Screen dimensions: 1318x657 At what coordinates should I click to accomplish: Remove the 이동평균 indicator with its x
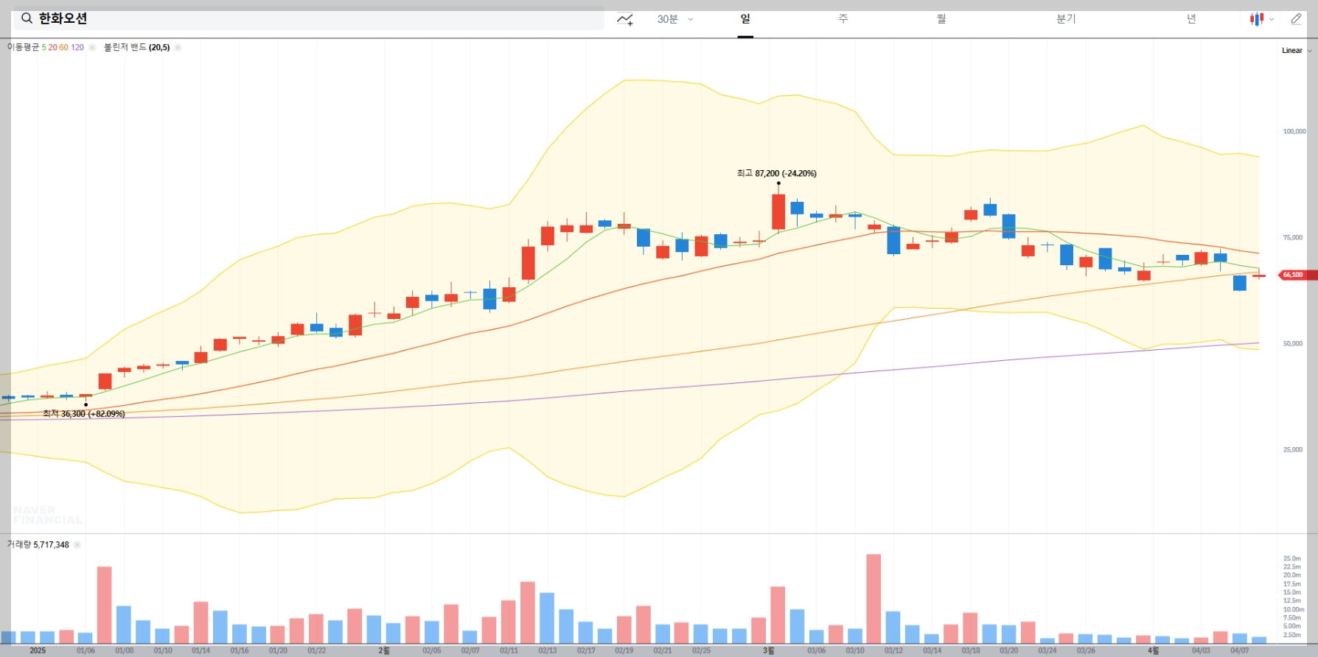[x=92, y=47]
